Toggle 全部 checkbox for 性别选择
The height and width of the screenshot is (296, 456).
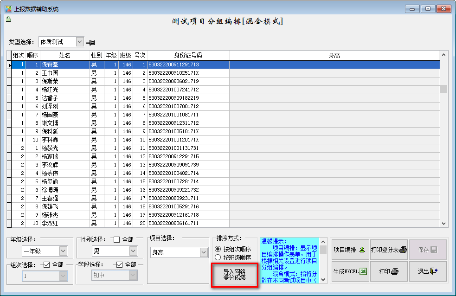(117, 240)
